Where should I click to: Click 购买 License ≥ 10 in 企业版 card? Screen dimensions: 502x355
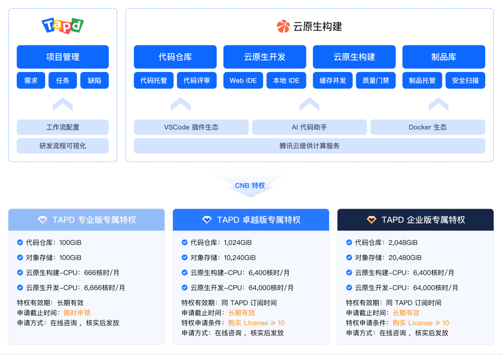tap(421, 322)
